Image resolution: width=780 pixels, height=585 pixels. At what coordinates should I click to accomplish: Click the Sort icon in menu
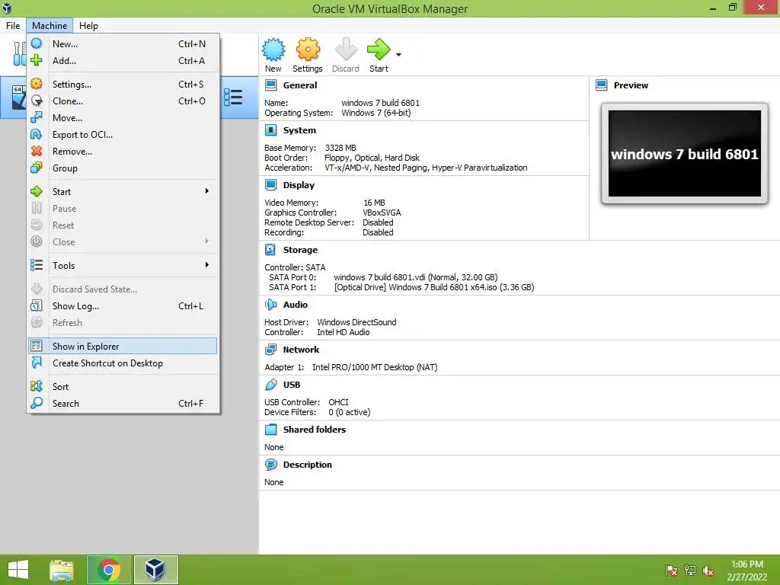tap(37, 386)
